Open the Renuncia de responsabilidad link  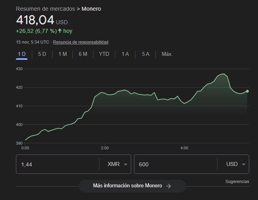[x=81, y=42]
